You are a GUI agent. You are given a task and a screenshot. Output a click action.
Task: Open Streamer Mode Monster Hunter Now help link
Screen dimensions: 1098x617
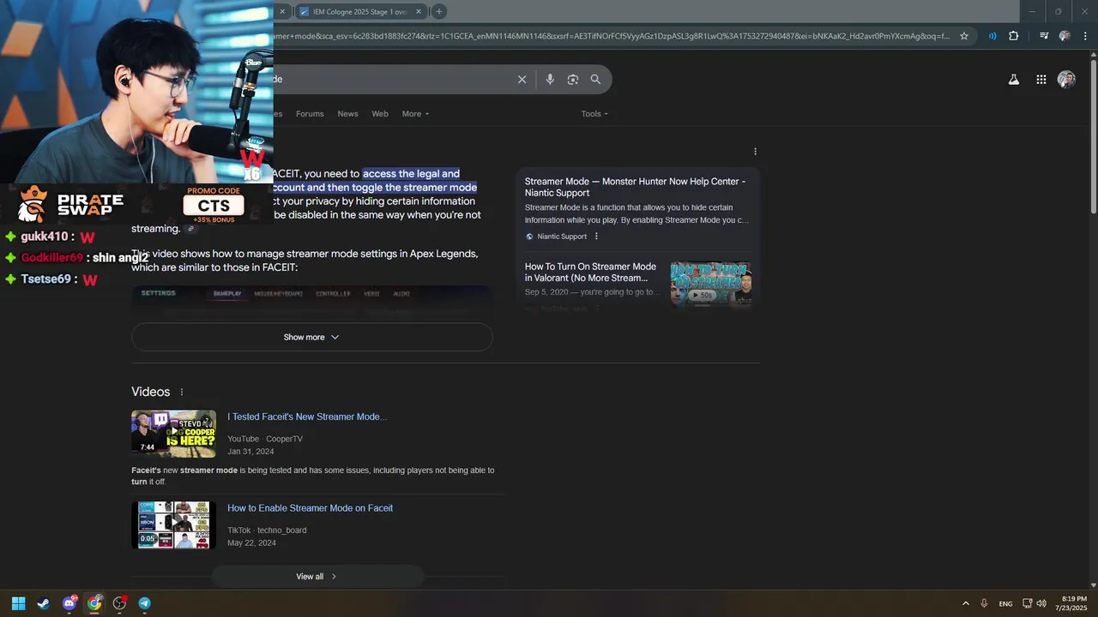tap(635, 187)
